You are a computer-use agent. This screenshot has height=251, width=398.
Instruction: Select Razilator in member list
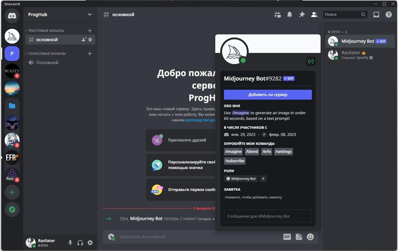pos(360,55)
